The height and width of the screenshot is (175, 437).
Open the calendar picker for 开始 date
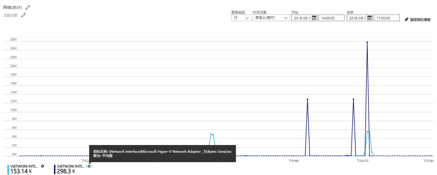tap(314, 18)
